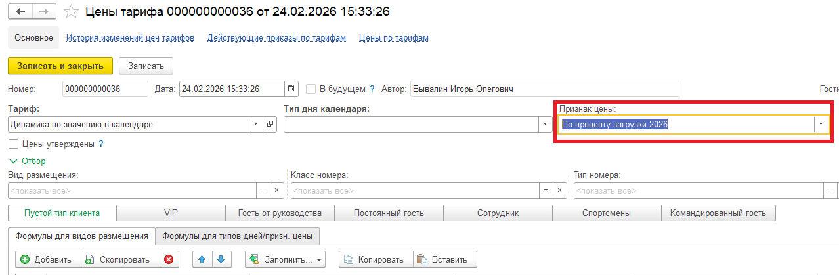Go forward with the right arrow

[44, 12]
